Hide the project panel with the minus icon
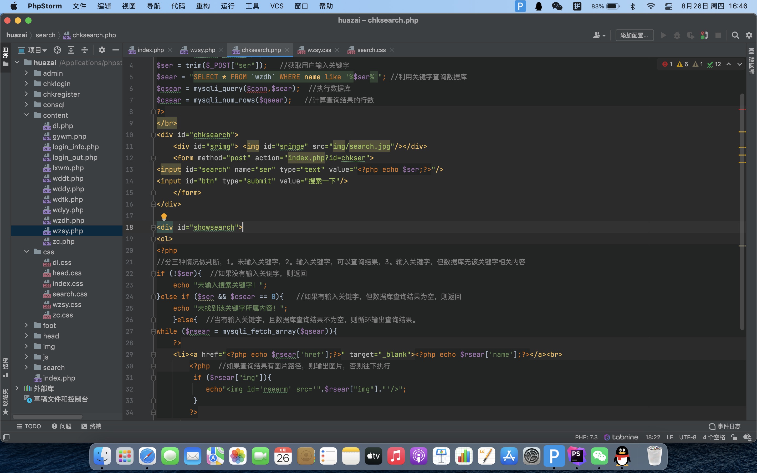The width and height of the screenshot is (757, 473). click(115, 50)
